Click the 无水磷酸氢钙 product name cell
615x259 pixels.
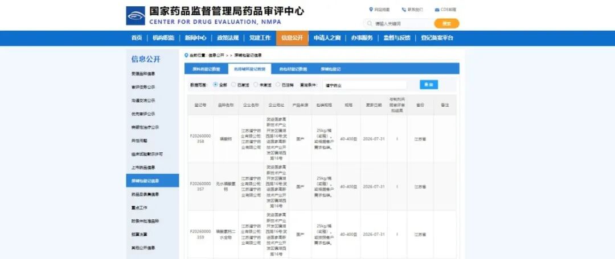point(226,186)
